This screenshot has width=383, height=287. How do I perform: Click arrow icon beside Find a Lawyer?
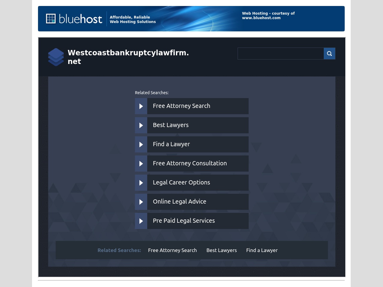(x=141, y=144)
